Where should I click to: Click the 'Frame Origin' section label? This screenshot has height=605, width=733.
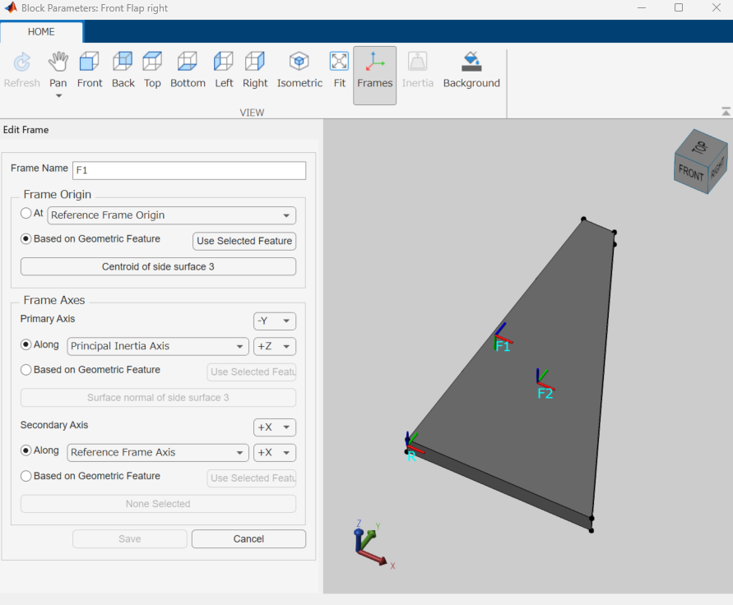coord(58,194)
